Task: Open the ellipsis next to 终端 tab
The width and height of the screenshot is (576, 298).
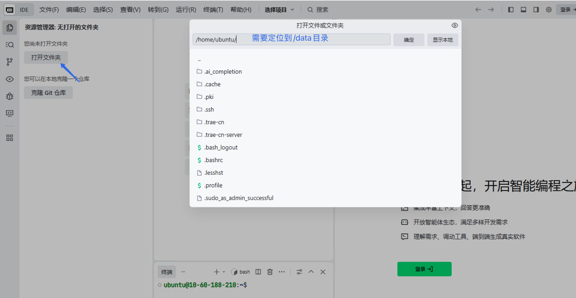Action: click(x=183, y=272)
